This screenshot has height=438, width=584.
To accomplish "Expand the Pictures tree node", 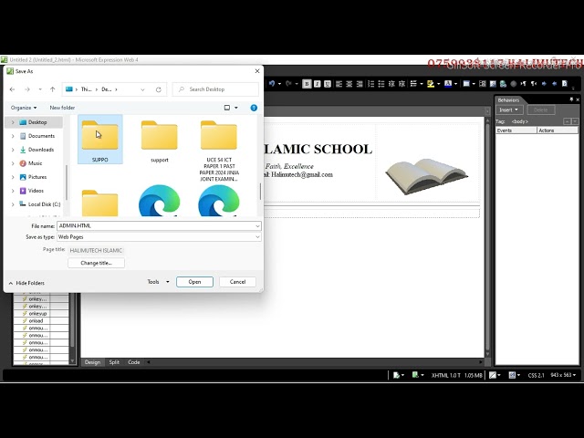I will click(13, 177).
